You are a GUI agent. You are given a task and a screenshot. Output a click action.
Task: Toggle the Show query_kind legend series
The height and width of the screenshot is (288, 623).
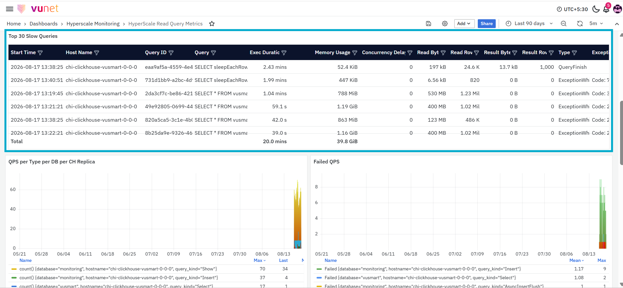point(118,269)
